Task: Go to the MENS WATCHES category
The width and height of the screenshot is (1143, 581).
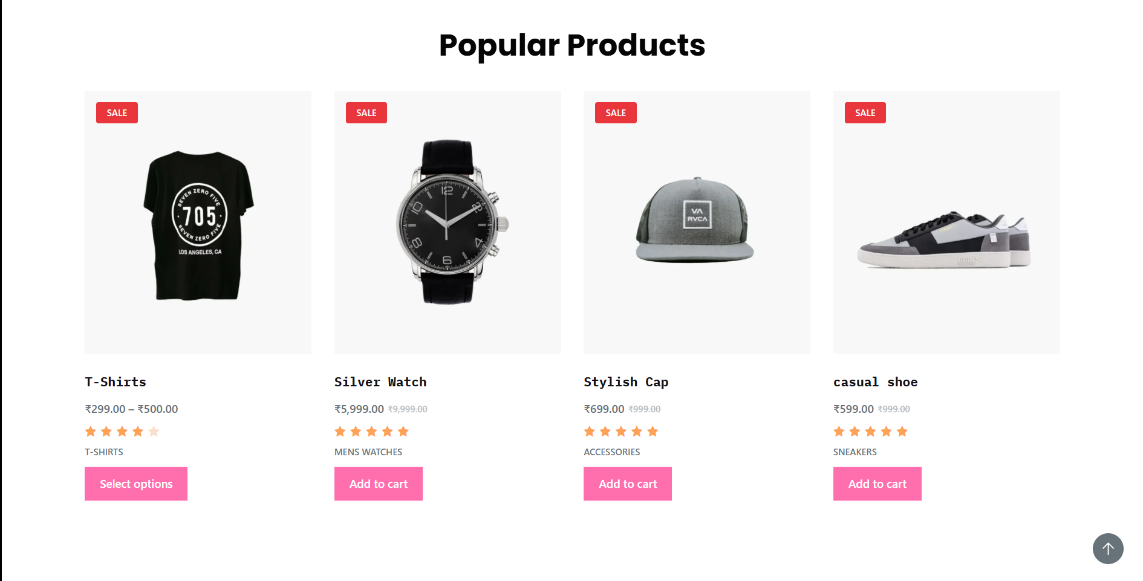Action: pos(368,452)
